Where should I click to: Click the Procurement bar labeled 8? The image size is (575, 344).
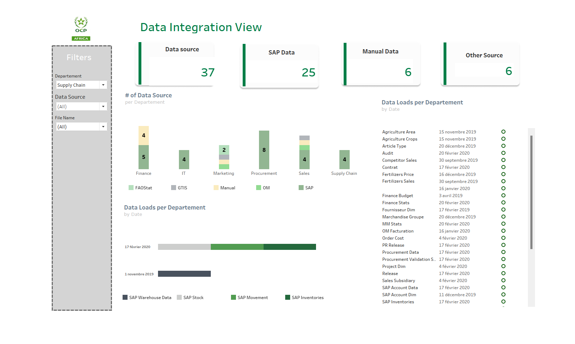point(264,150)
